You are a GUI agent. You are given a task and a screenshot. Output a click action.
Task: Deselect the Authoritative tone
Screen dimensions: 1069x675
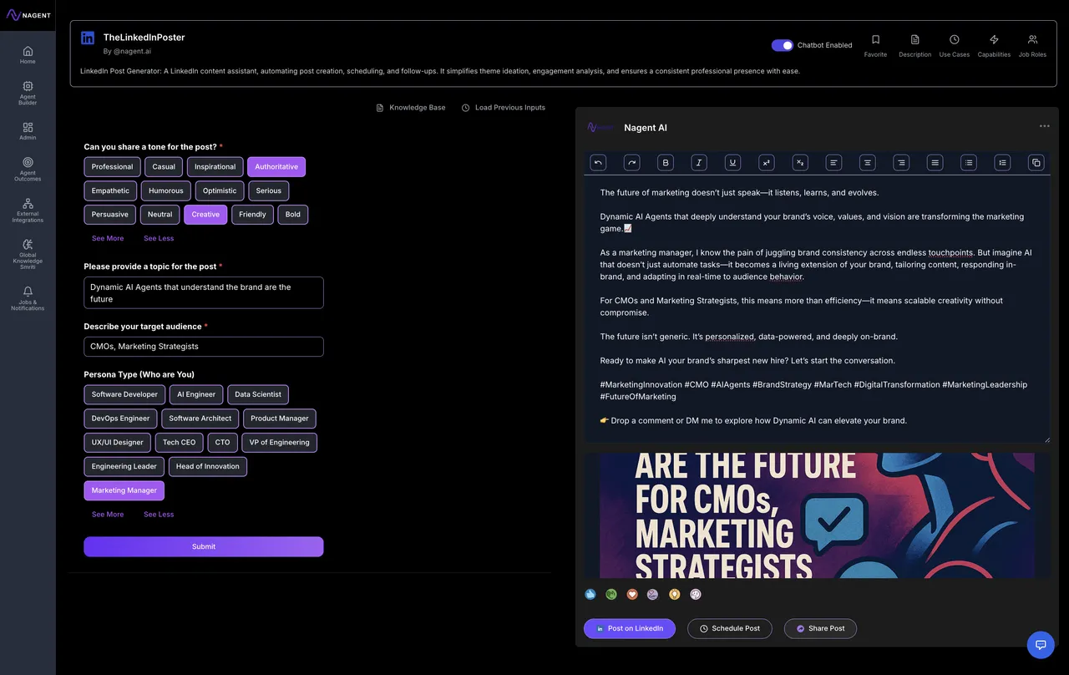(x=276, y=167)
